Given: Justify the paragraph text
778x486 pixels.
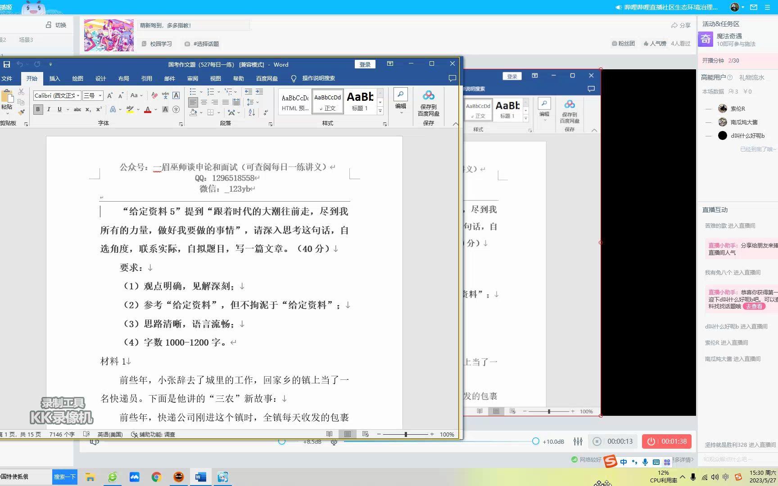Looking at the screenshot, I should [x=226, y=102].
